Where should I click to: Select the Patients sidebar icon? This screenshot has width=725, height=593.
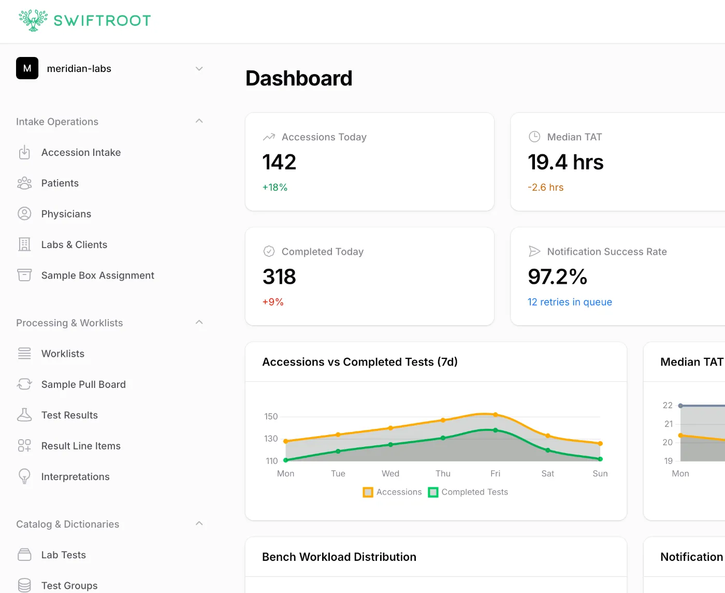[x=24, y=183]
